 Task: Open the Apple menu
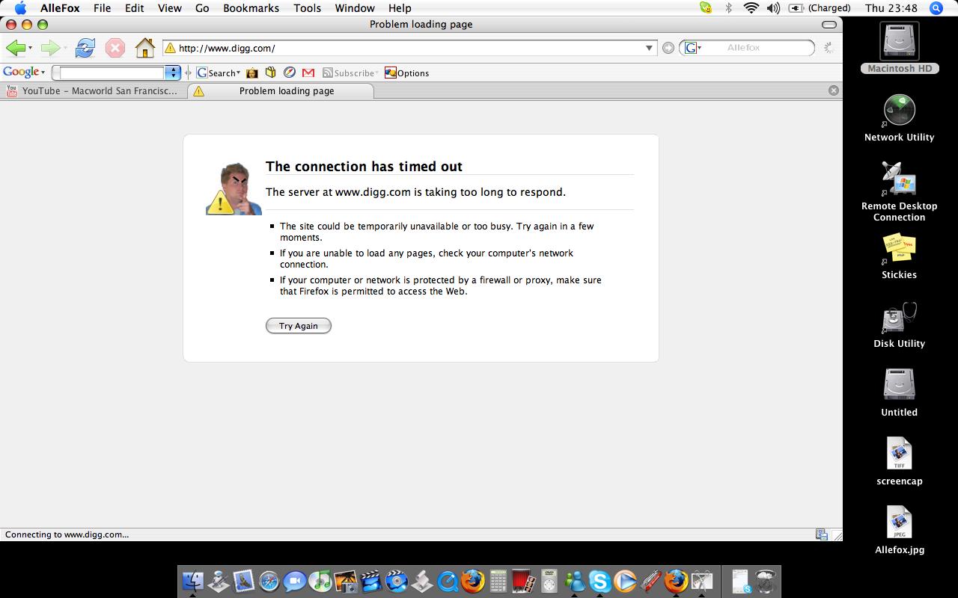pos(20,8)
